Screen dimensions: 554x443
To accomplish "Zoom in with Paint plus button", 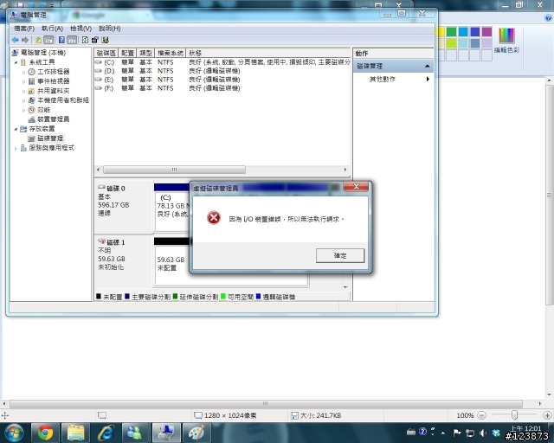I will pyautogui.click(x=547, y=415).
